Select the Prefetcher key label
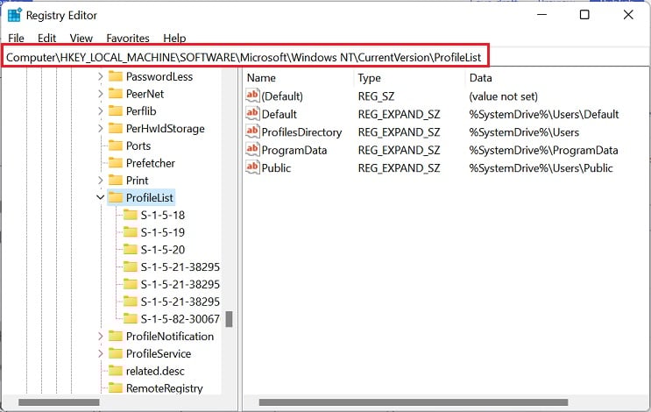The width and height of the screenshot is (651, 412). [x=151, y=163]
